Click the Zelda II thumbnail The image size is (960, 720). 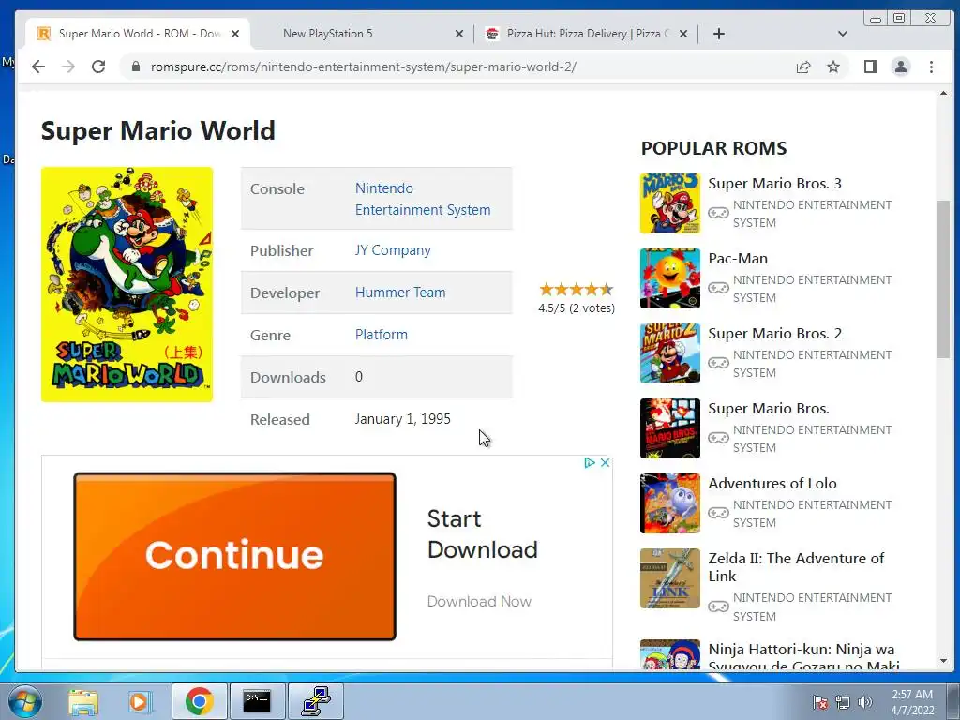click(x=669, y=578)
